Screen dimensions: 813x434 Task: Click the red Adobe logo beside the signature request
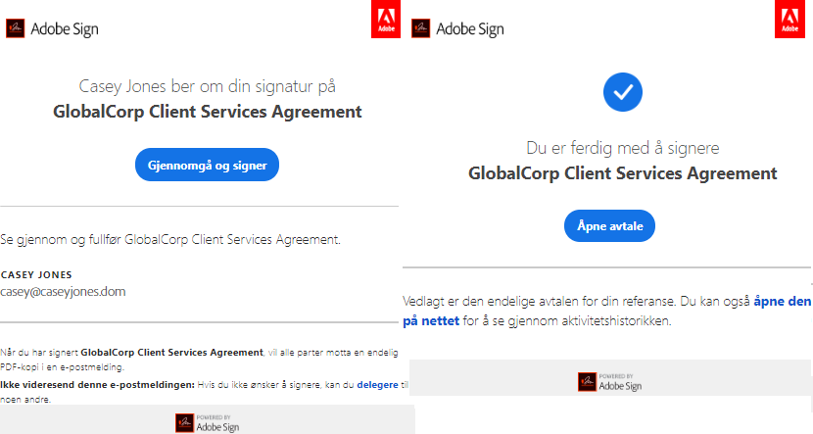[x=387, y=20]
